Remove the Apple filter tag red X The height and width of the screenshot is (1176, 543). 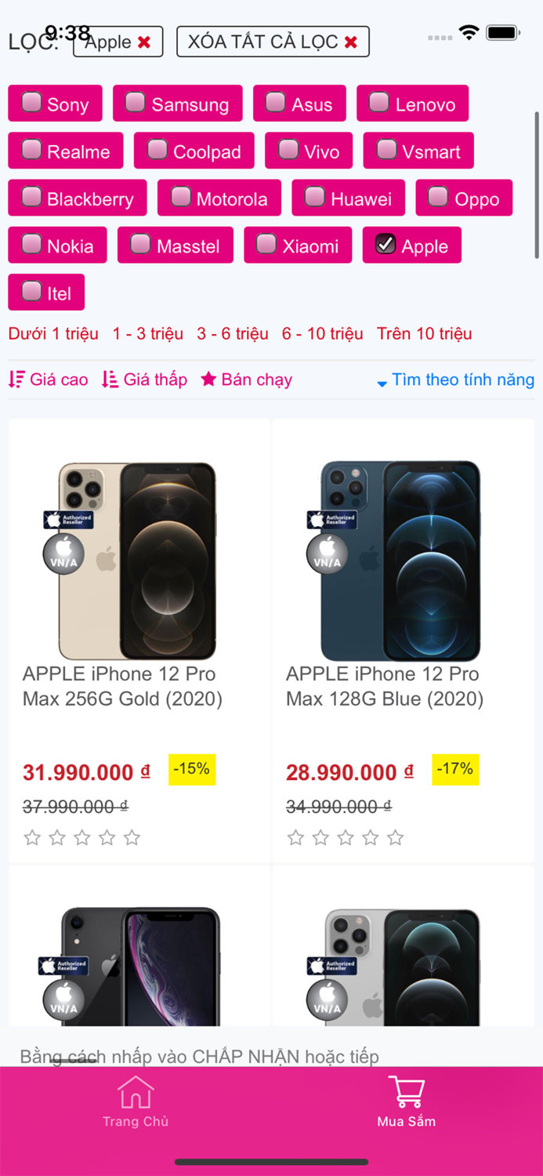click(x=144, y=42)
